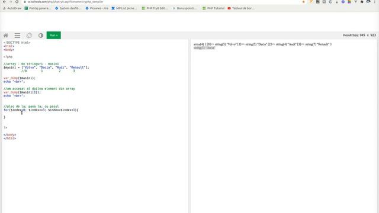The width and height of the screenshot is (379, 213).
Task: Click the ?> closing PHP tag
Action: pyautogui.click(x=5, y=128)
